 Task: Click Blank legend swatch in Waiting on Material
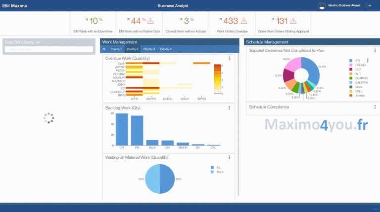[x=212, y=172]
